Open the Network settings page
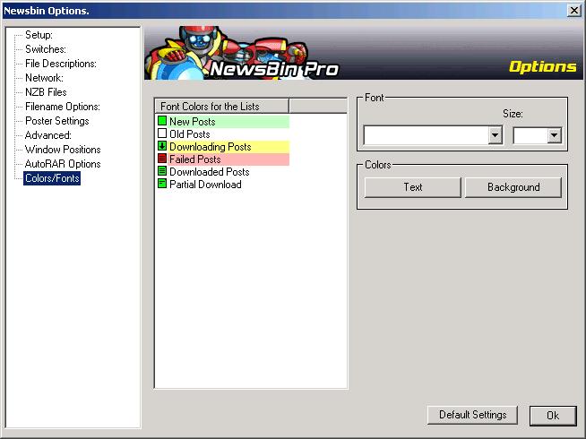The width and height of the screenshot is (586, 439). point(44,78)
